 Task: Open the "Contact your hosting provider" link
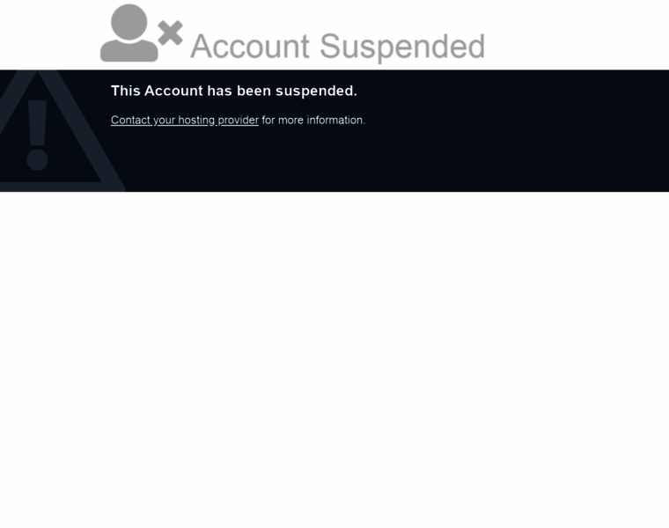[x=185, y=121]
